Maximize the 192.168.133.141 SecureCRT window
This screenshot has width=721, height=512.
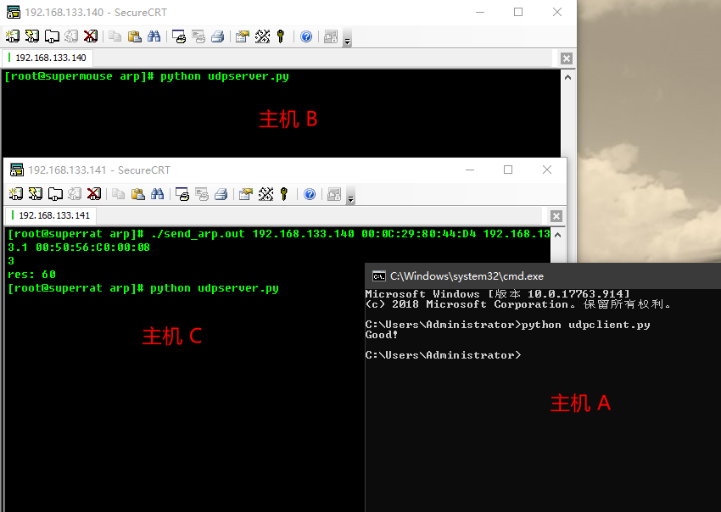508,170
